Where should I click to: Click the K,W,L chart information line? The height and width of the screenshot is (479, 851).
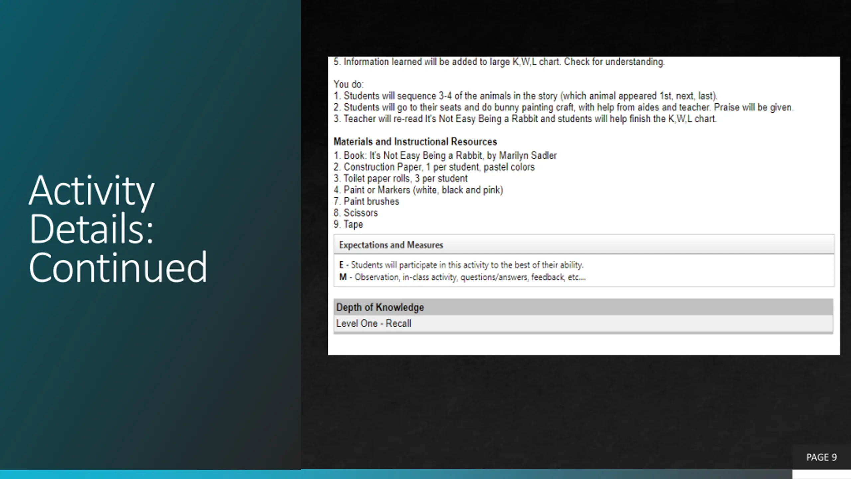pos(499,62)
